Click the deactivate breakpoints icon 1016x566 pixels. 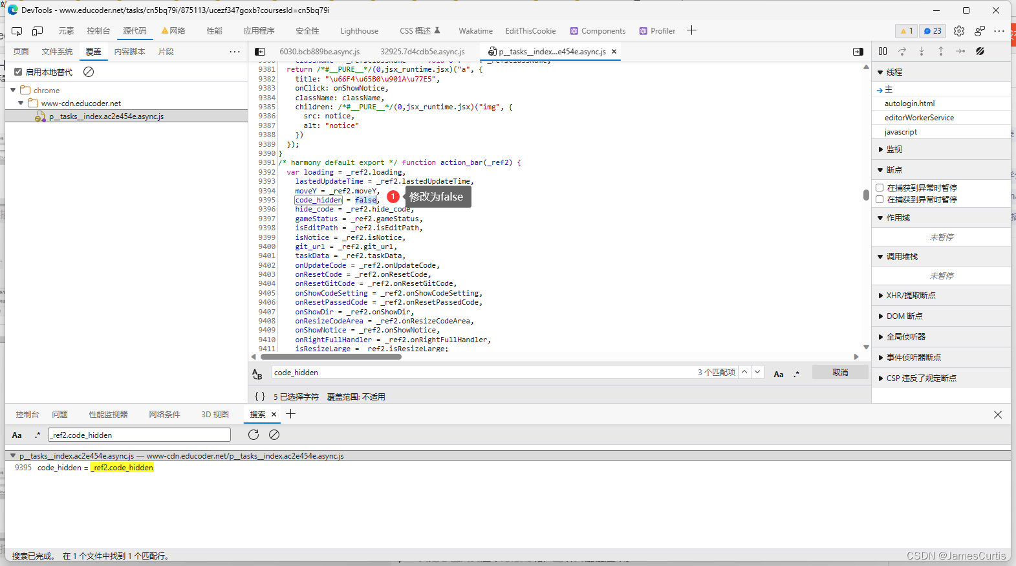pyautogui.click(x=980, y=51)
